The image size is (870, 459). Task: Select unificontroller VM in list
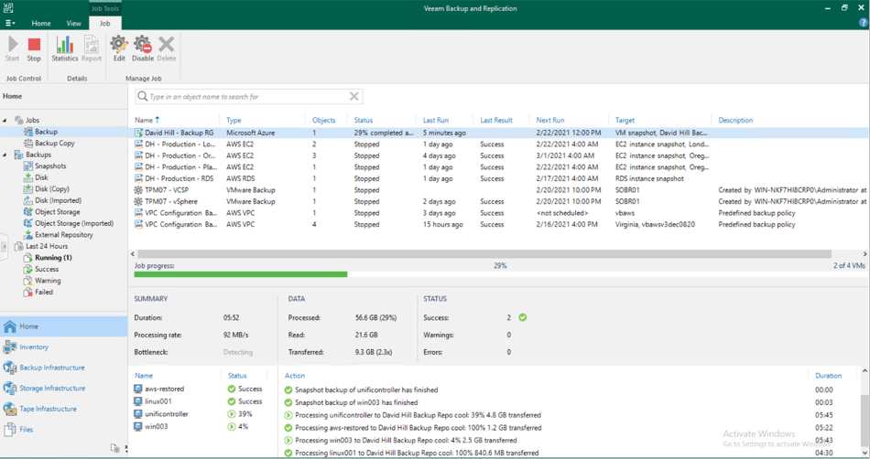(167, 414)
